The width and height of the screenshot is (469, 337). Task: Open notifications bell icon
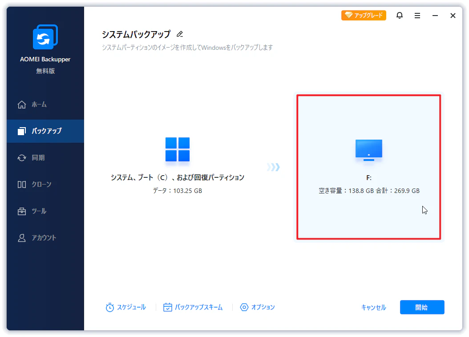click(x=399, y=15)
